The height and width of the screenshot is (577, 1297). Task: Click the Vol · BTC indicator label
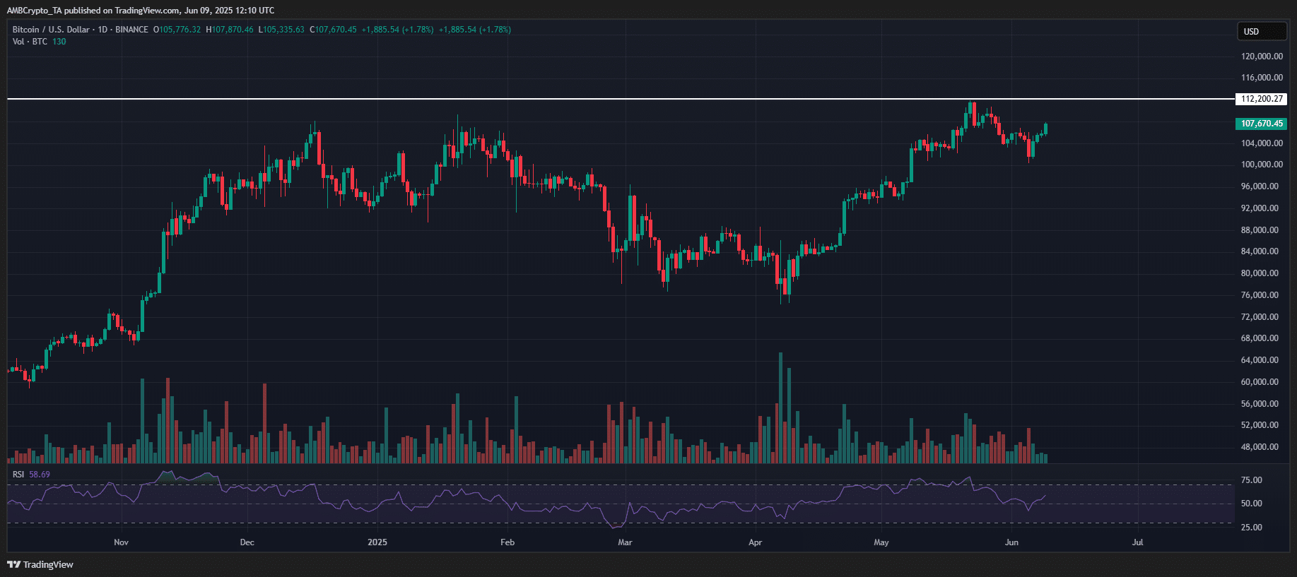(x=30, y=42)
